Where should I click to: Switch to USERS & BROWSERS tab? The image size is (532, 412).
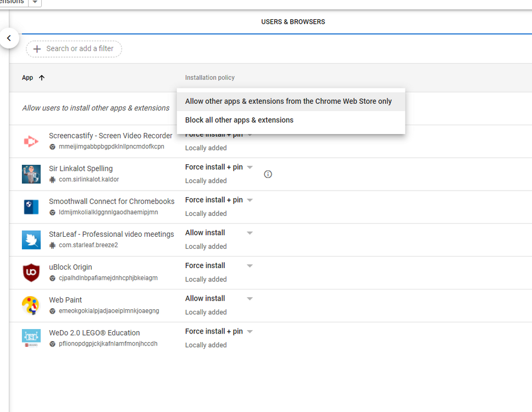[293, 22]
